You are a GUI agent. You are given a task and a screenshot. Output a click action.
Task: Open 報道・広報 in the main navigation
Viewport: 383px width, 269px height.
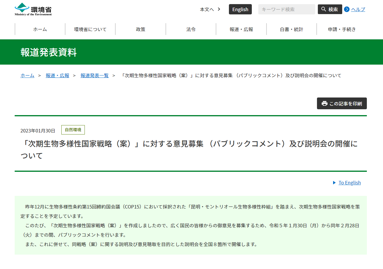(241, 29)
